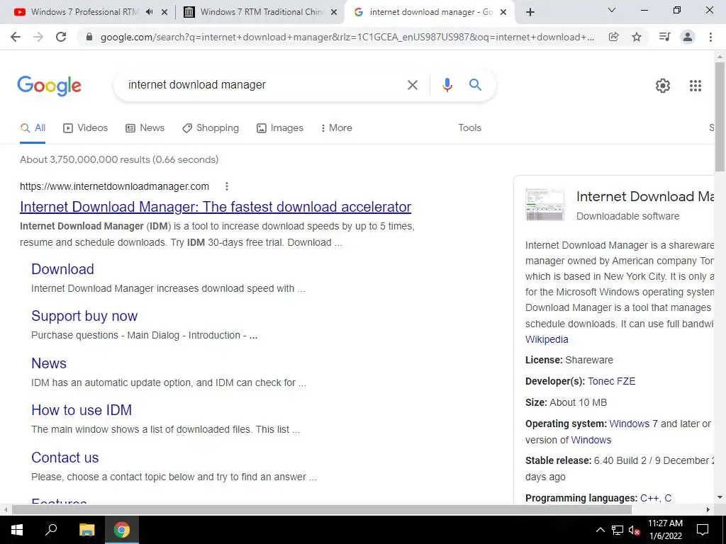Close the internet download manager Google tab
Viewport: 726px width, 544px height.
(504, 13)
